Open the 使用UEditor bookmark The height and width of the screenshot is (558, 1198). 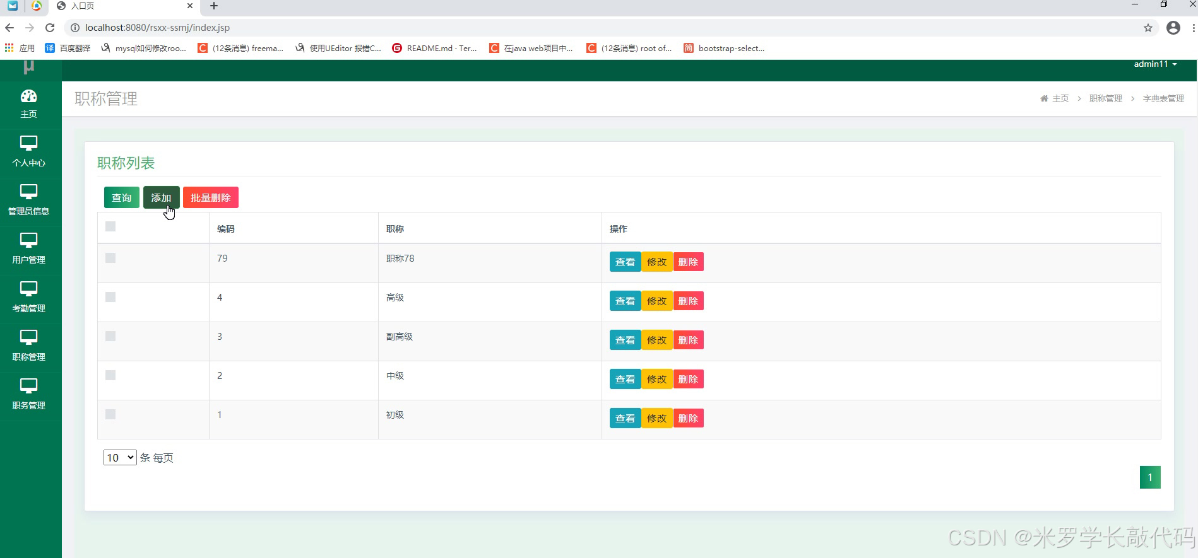click(x=338, y=48)
